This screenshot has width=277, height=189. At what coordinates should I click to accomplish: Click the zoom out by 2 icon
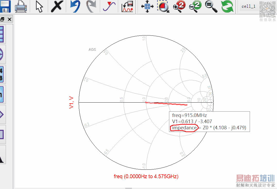(195, 6)
